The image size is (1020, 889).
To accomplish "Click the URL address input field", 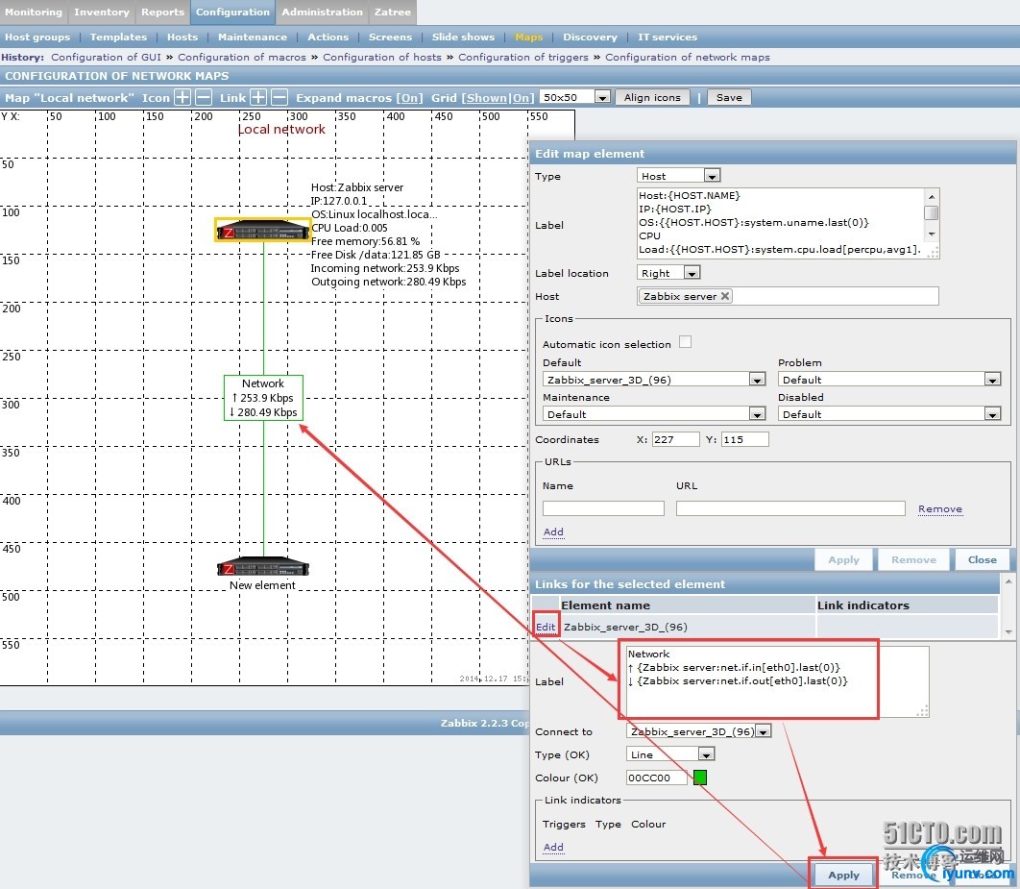I will coord(790,508).
